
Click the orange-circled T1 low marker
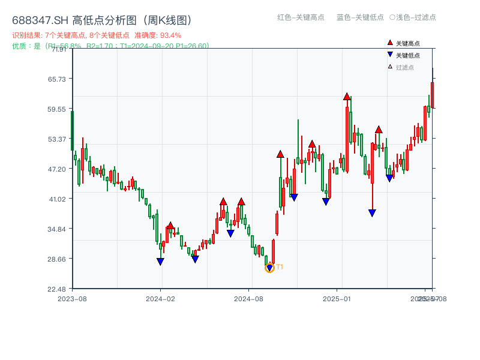point(269,268)
